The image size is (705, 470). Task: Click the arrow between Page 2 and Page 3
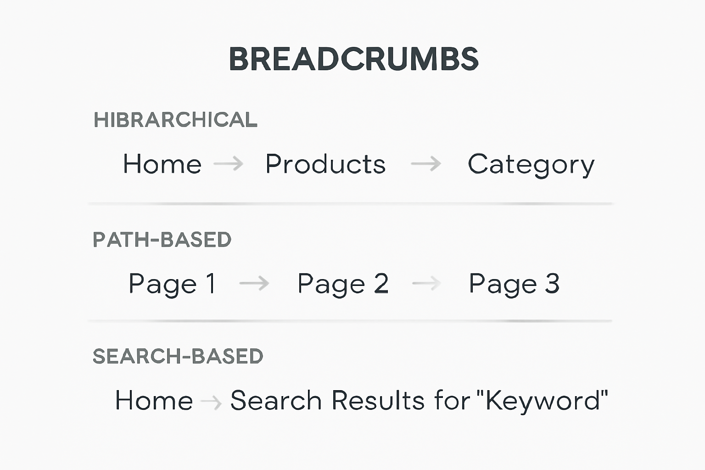pyautogui.click(x=426, y=283)
